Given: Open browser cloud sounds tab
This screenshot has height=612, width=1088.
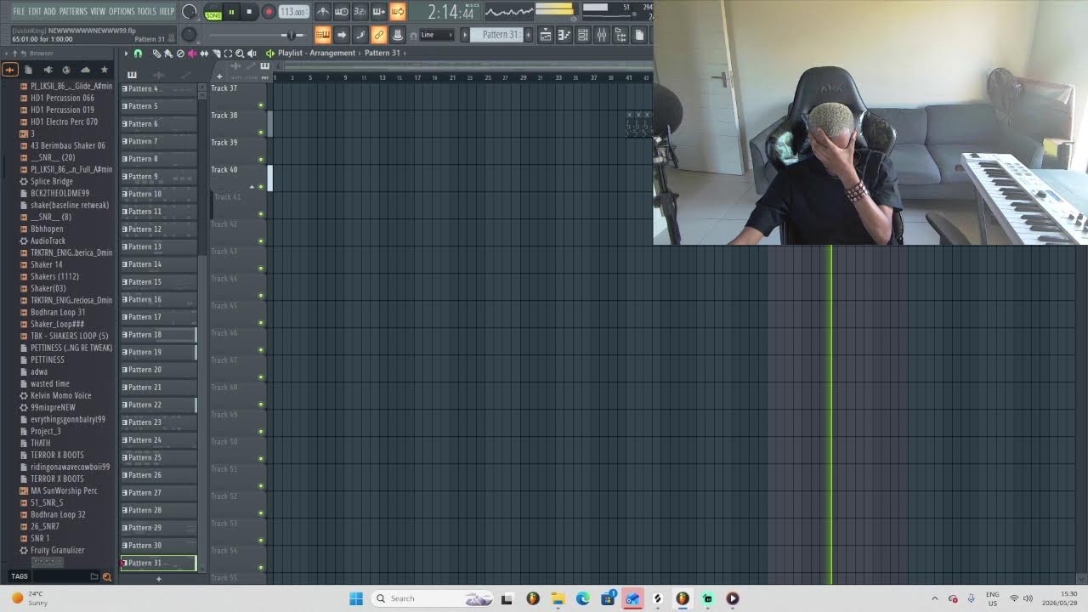Looking at the screenshot, I should tap(85, 70).
